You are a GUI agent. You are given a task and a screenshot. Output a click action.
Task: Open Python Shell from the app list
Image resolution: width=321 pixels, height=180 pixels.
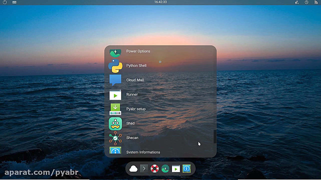click(136, 66)
